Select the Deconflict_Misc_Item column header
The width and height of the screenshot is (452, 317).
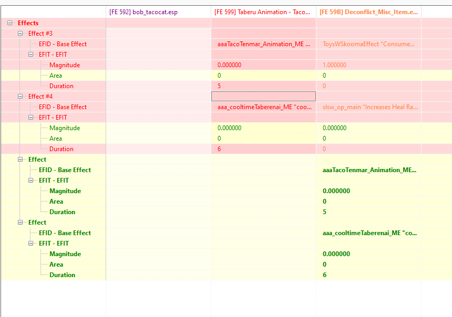click(x=368, y=12)
